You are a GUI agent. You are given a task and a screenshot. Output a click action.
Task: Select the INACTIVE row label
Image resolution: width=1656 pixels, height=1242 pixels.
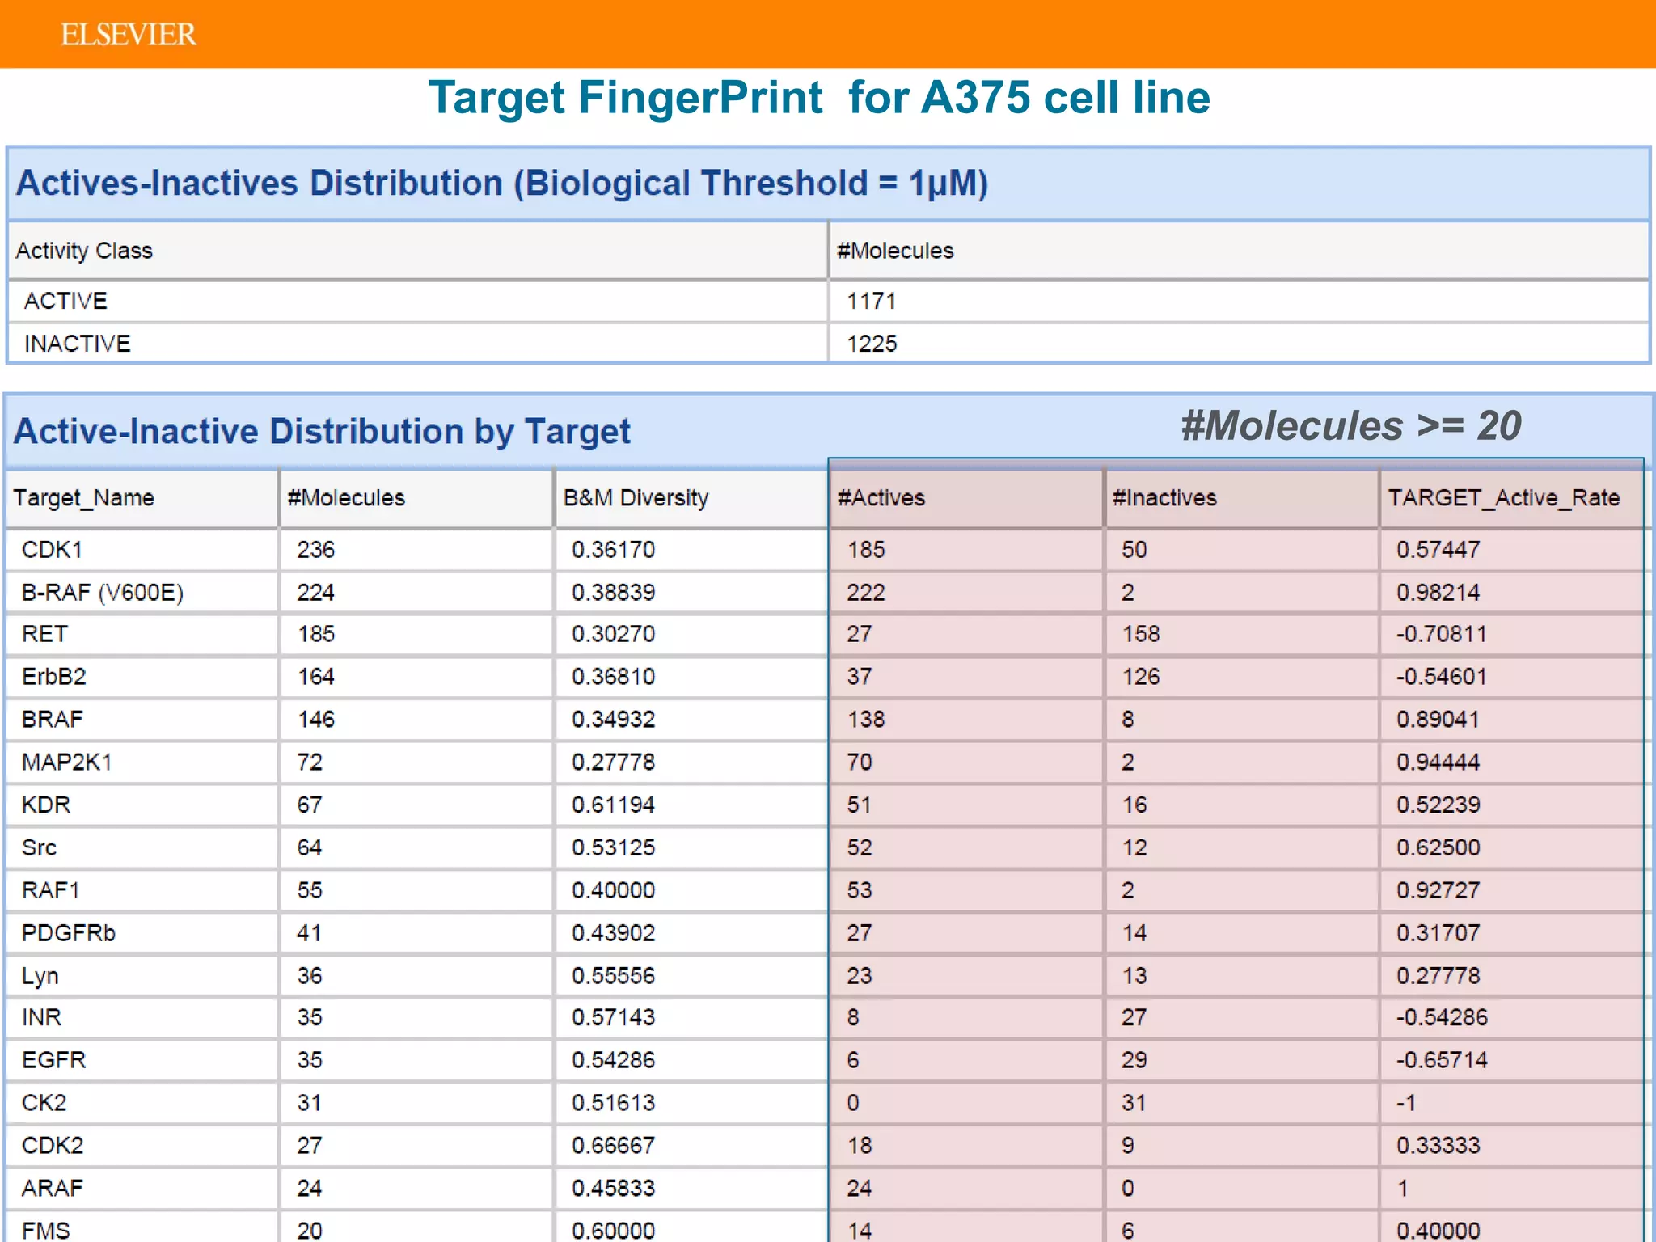(x=78, y=344)
